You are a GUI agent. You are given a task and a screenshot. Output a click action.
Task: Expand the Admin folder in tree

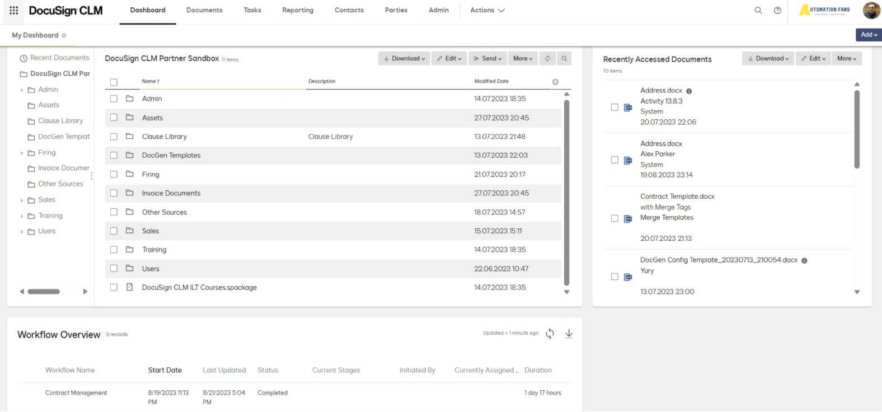[22, 90]
